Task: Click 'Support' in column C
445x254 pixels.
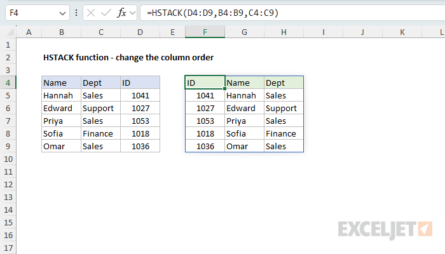Action: pos(100,109)
